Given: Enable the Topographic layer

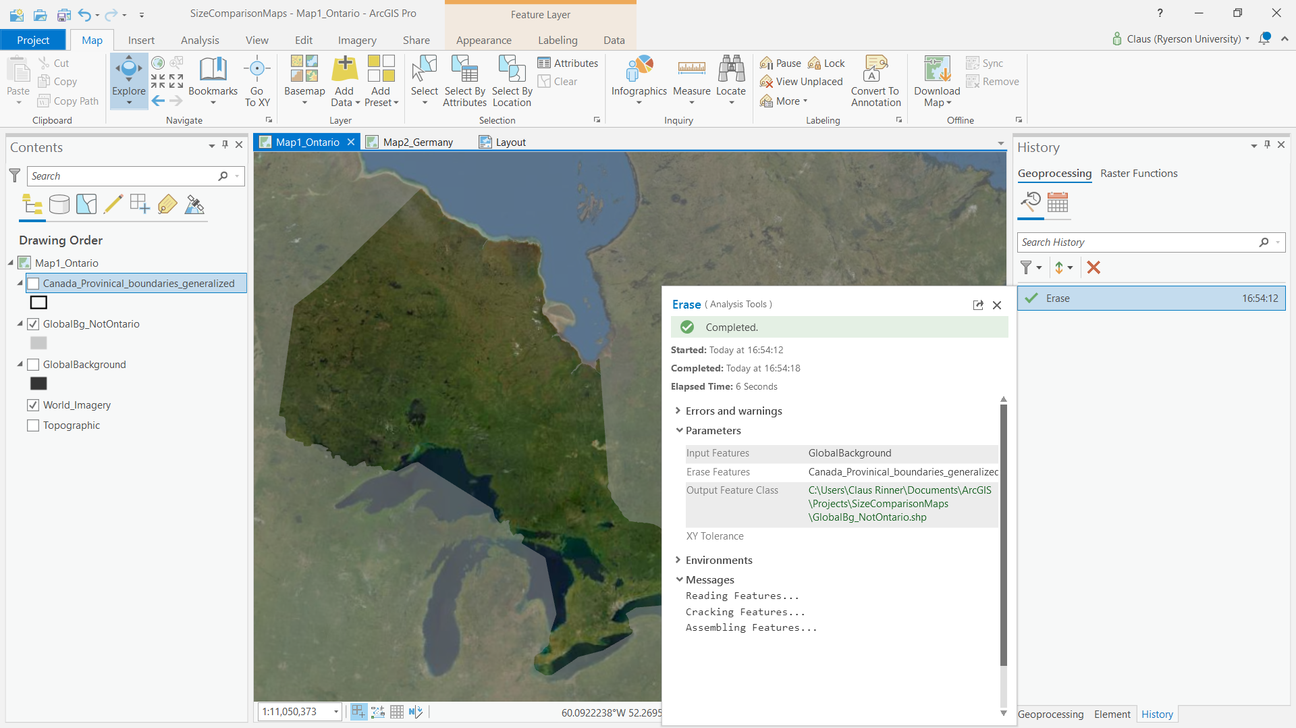Looking at the screenshot, I should pyautogui.click(x=32, y=425).
